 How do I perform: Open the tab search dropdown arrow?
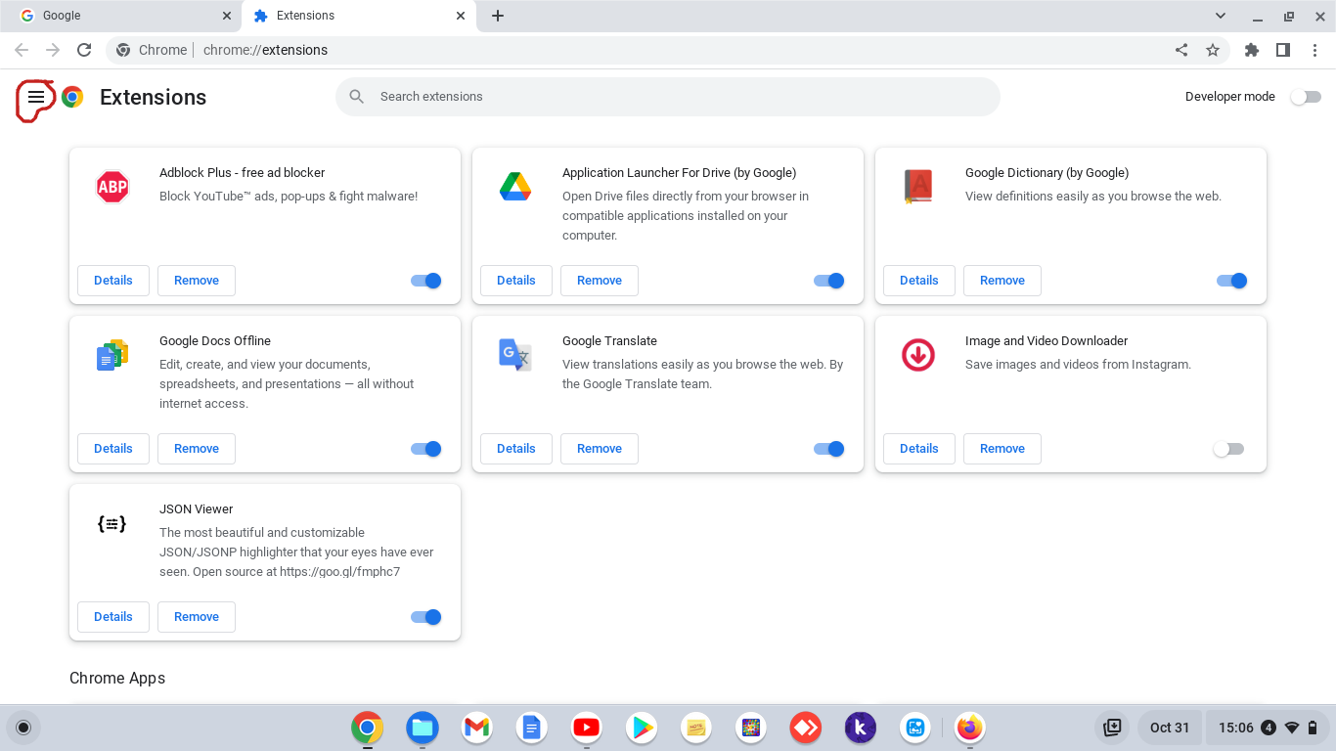pos(1221,16)
